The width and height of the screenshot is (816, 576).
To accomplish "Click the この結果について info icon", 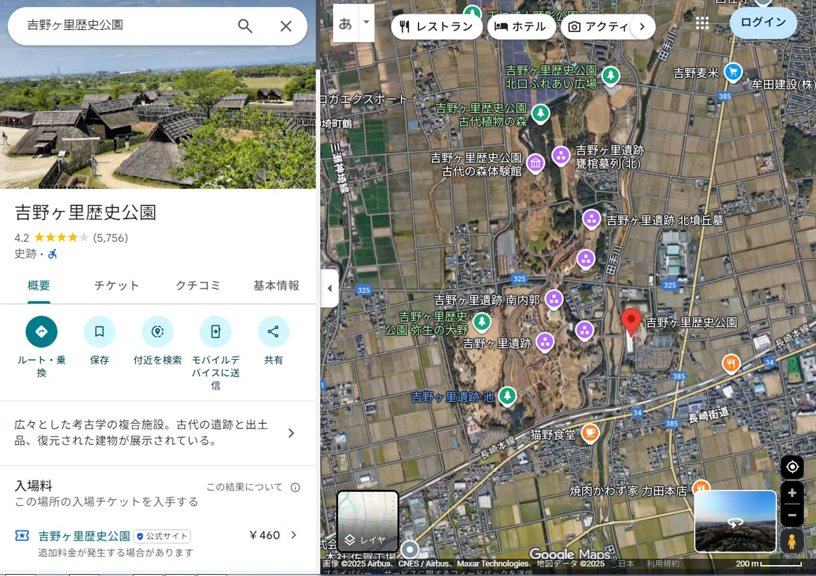I will click(295, 488).
